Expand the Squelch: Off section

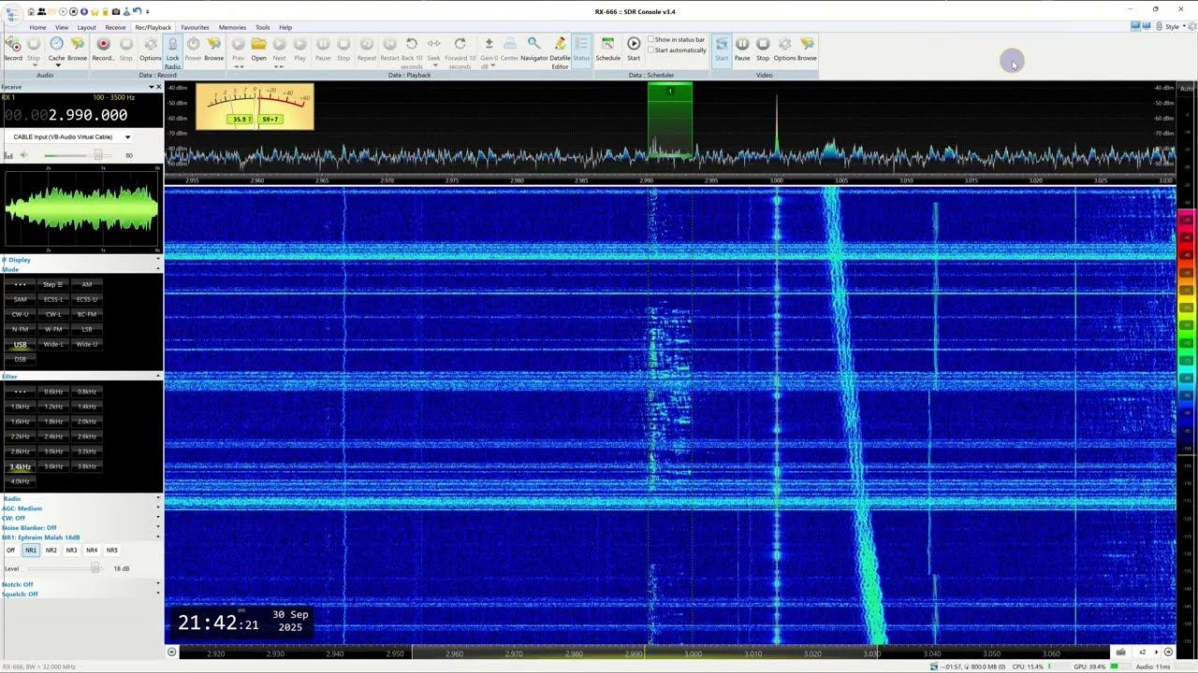click(x=157, y=594)
